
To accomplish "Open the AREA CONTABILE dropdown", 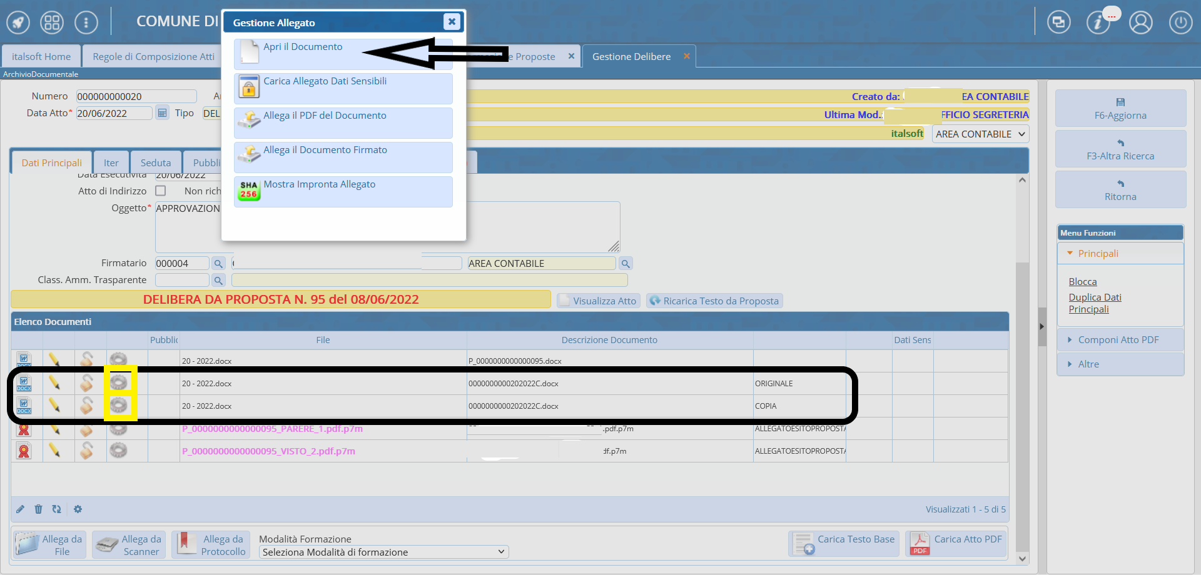I will pyautogui.click(x=980, y=134).
